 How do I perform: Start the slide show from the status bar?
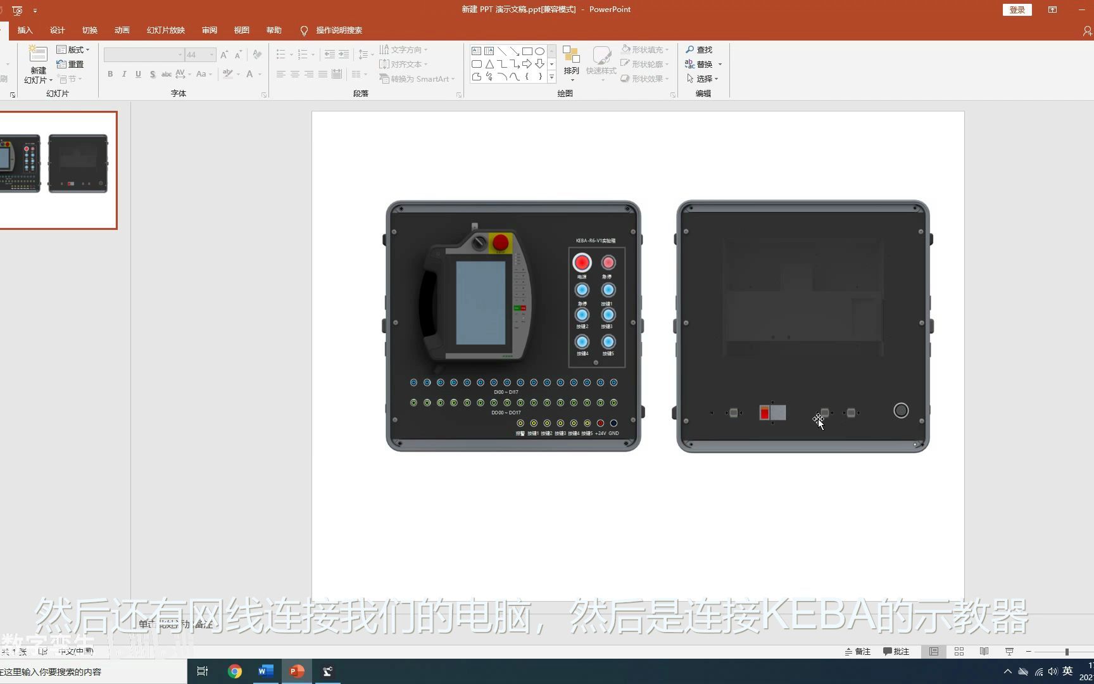1009,652
